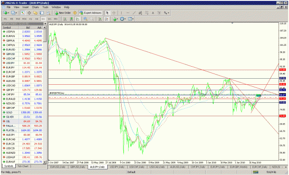The image size is (289, 175).
Task: Open the Indicators list dropdown
Action: click(x=115, y=19)
